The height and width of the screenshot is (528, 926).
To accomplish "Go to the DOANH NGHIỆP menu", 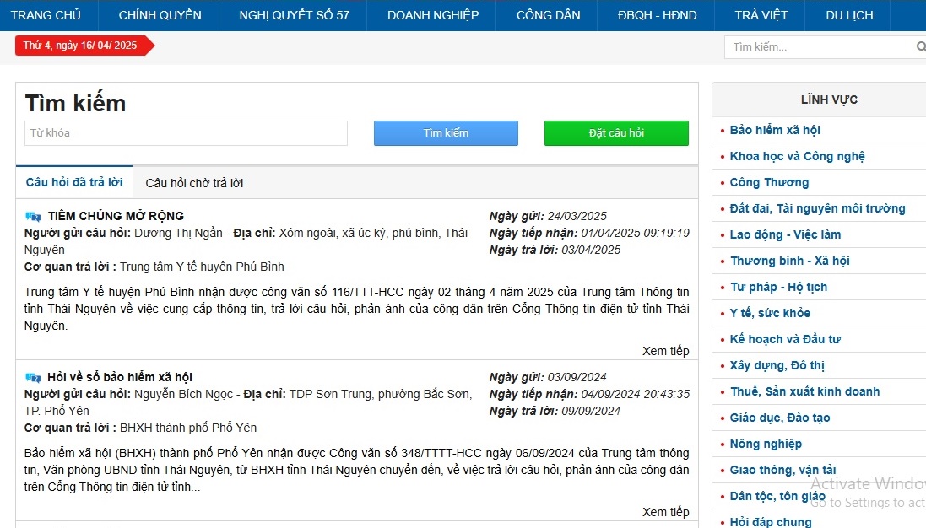I will coord(433,15).
